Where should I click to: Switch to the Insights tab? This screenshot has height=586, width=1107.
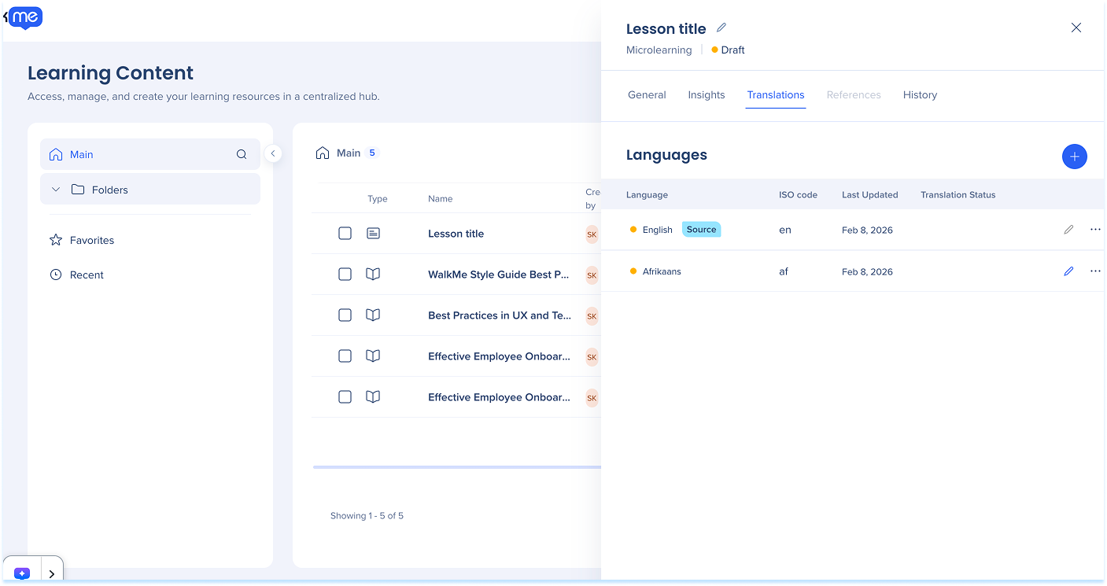(x=706, y=95)
